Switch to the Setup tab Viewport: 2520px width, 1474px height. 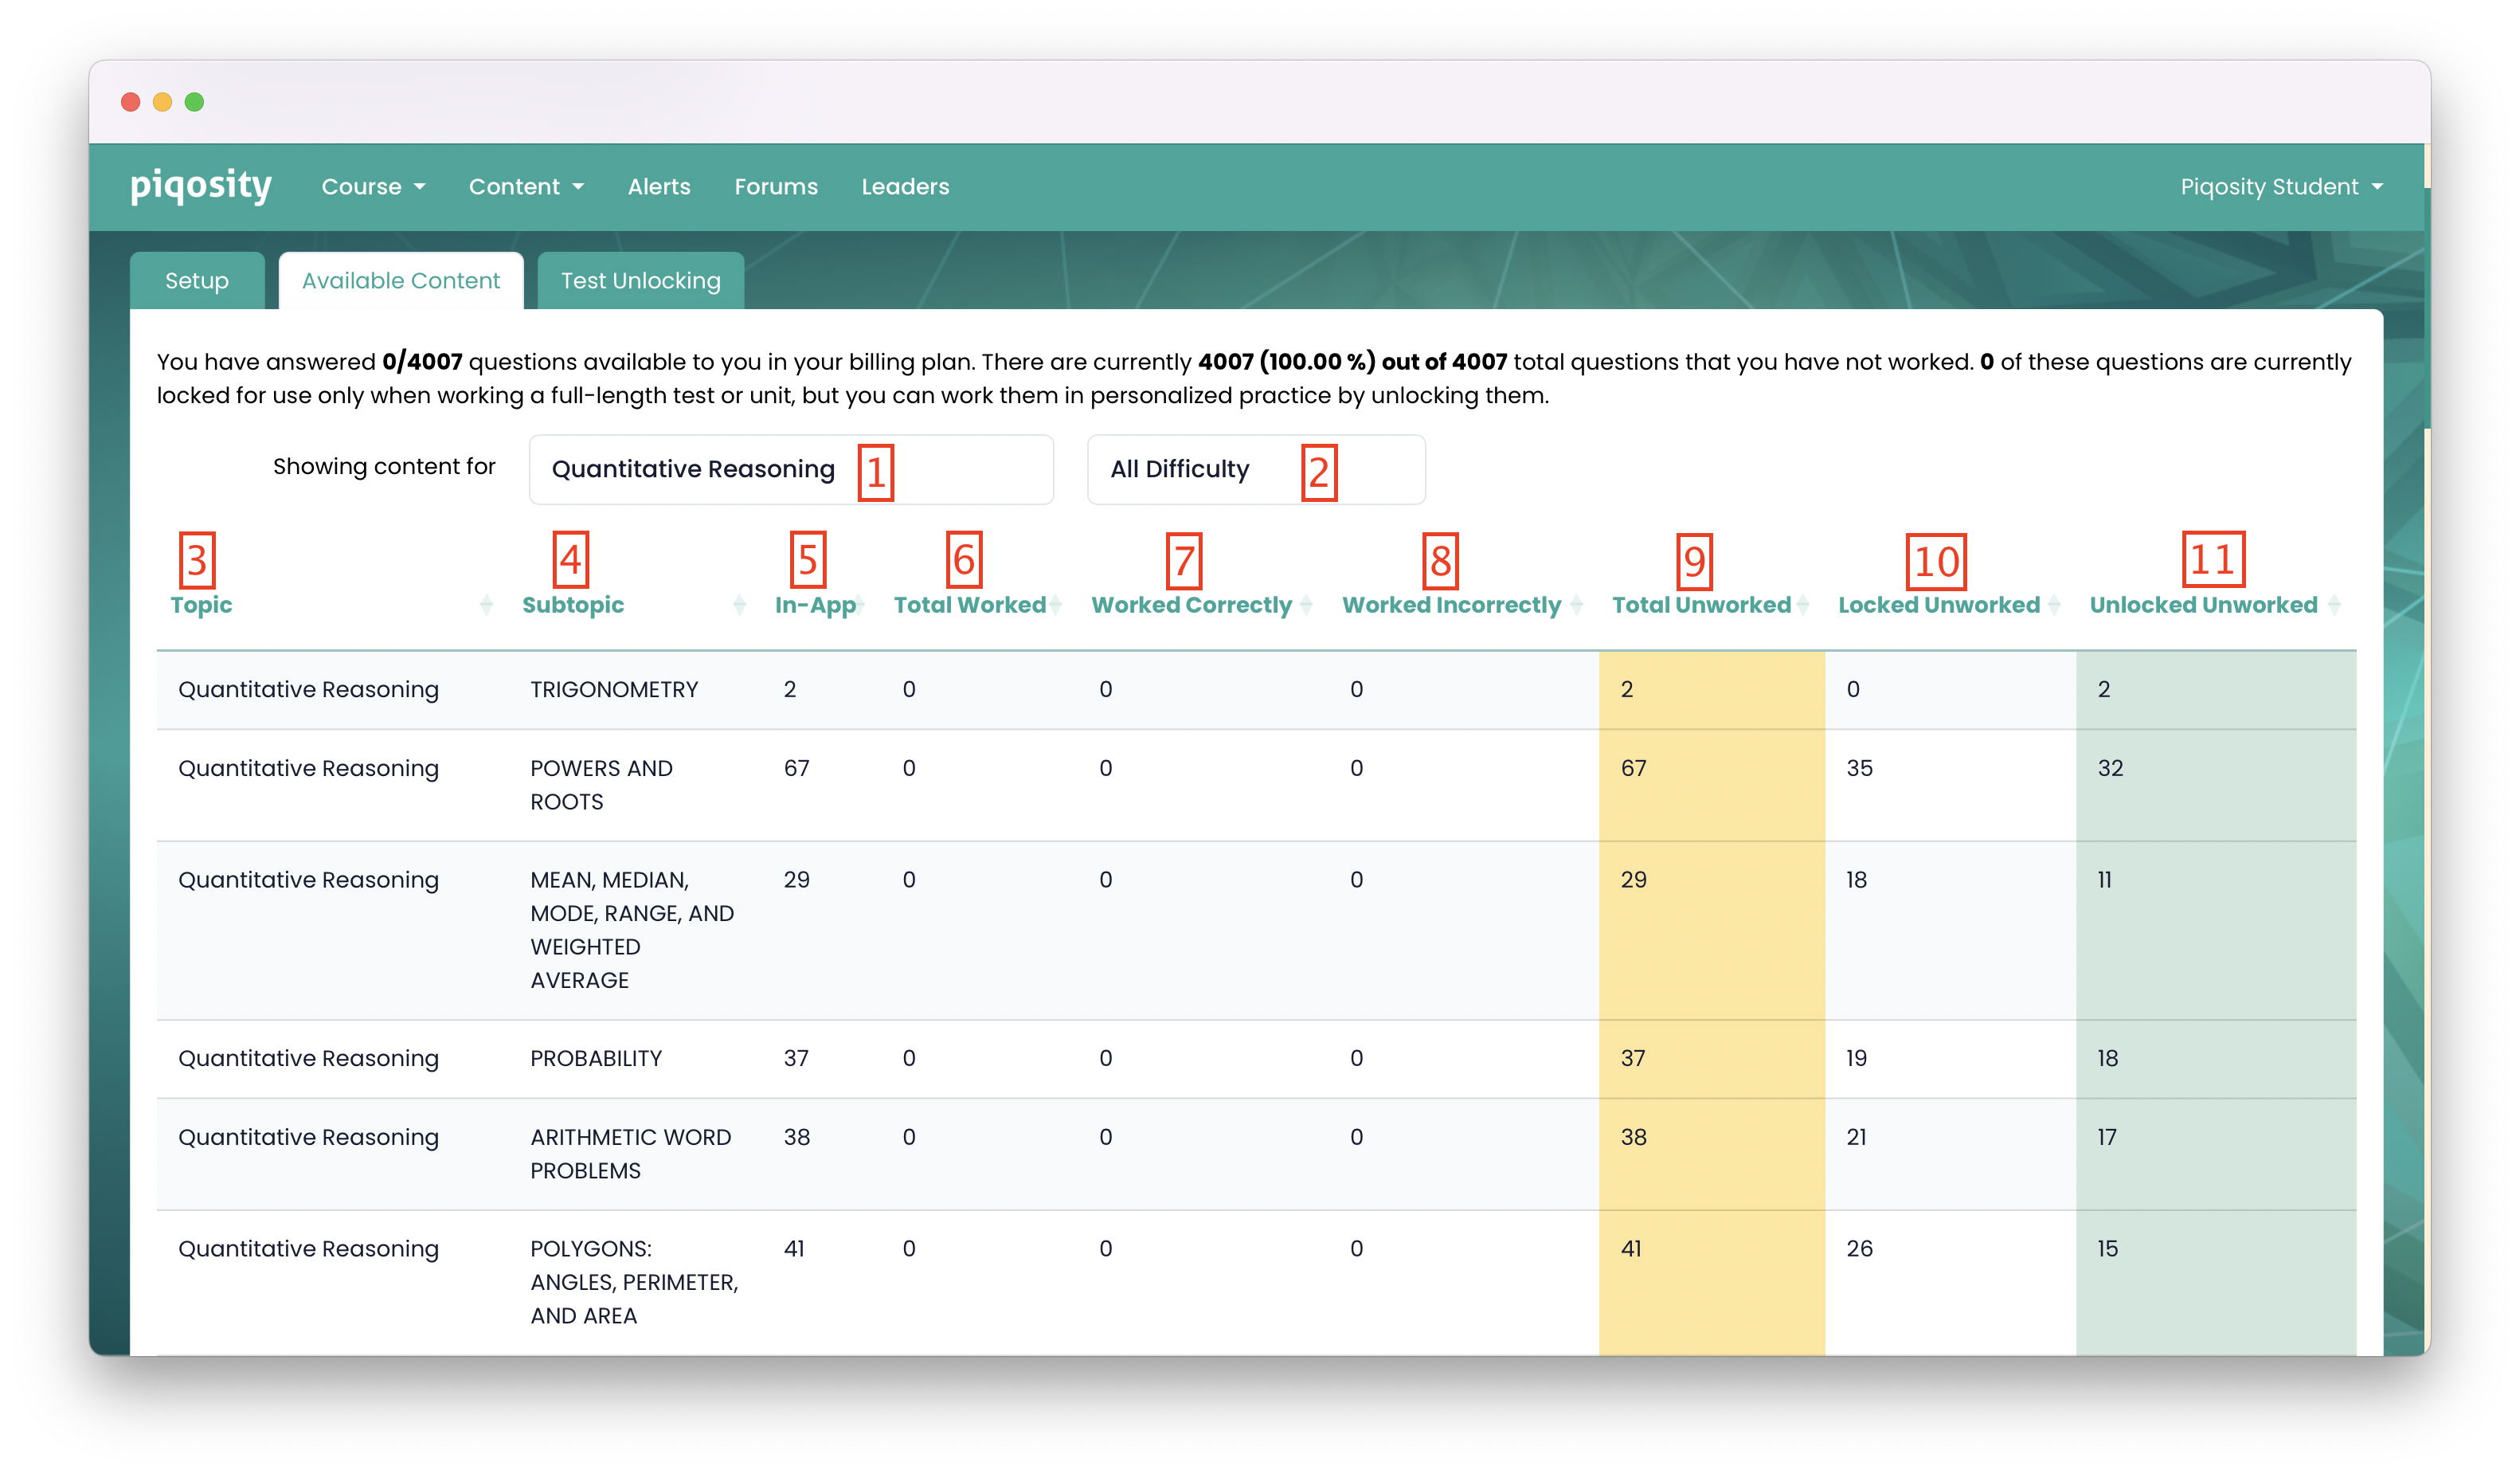click(197, 281)
